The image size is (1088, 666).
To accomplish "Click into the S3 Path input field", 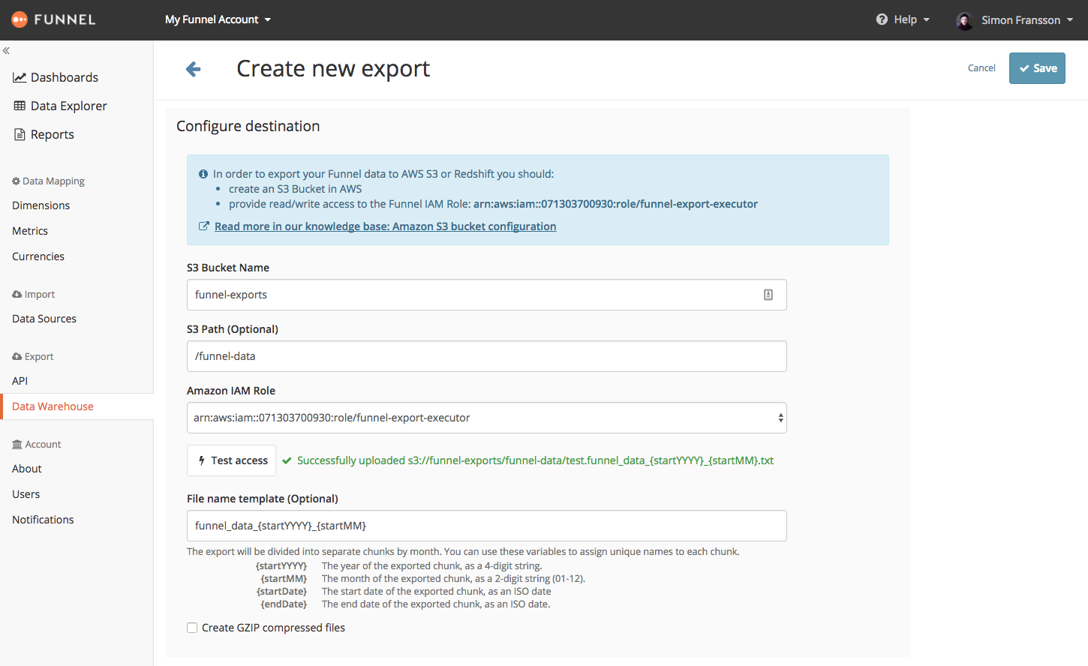I will (x=486, y=356).
